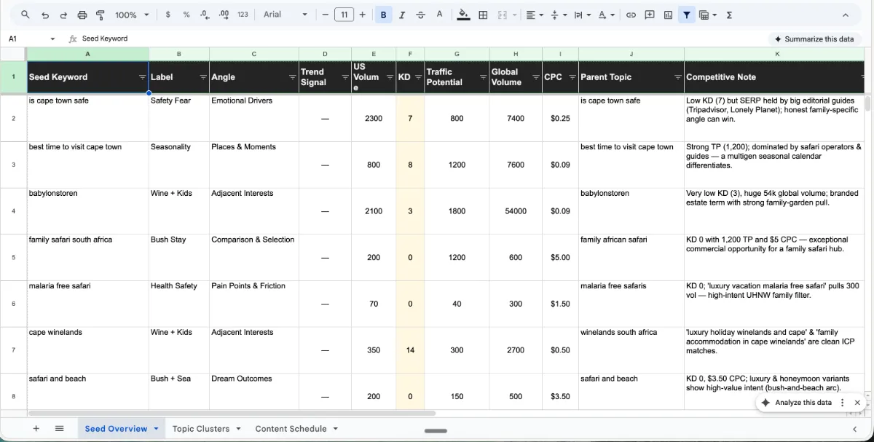Open vertical align dropdown
The image size is (874, 442).
coord(559,15)
